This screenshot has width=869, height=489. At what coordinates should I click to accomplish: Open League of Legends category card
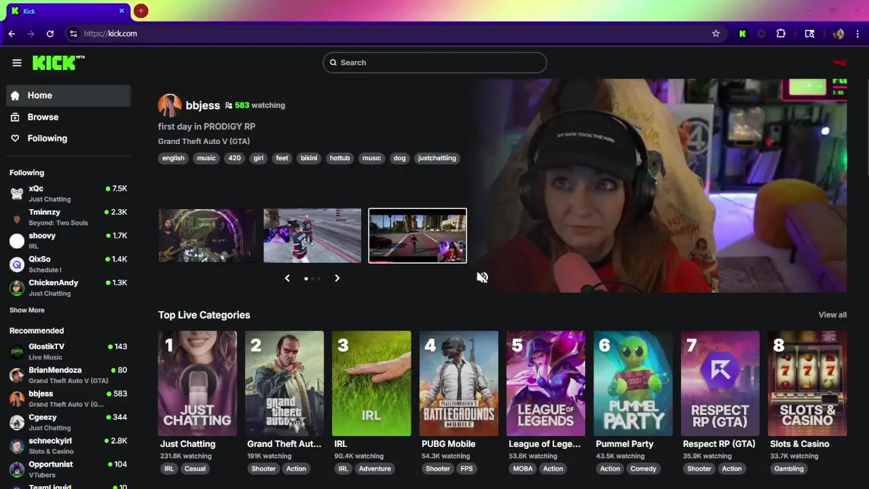coord(546,383)
